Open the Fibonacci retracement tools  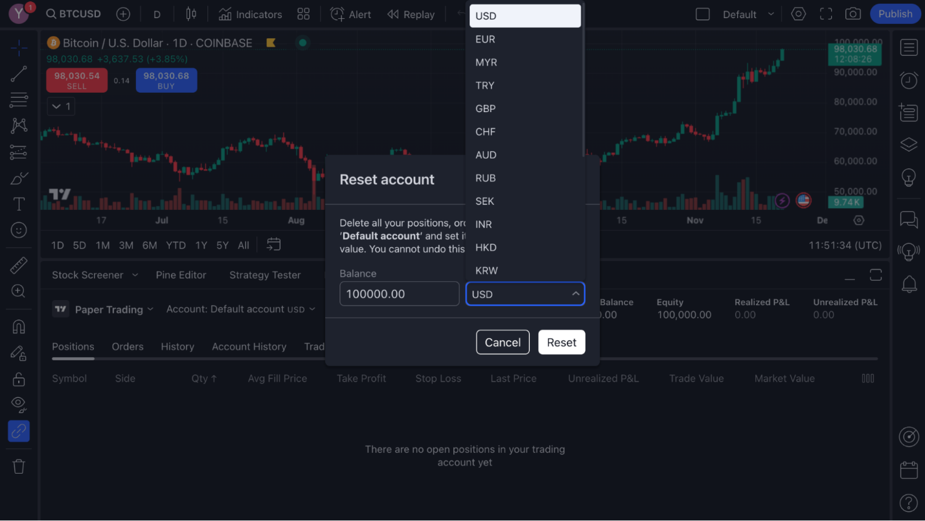pyautogui.click(x=19, y=100)
